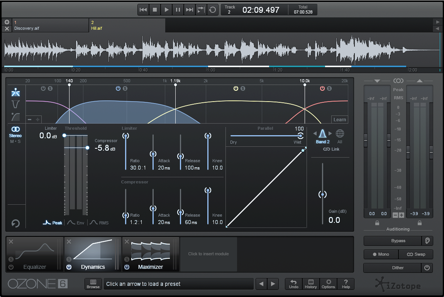Image resolution: width=444 pixels, height=297 pixels.
Task: Toggle power for band 4
Action: click(322, 88)
